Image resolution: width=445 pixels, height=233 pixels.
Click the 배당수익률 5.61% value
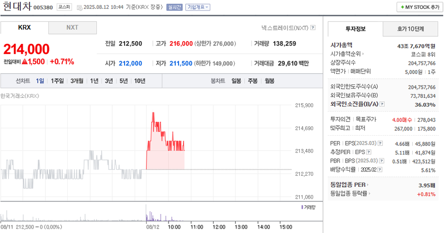428,170
